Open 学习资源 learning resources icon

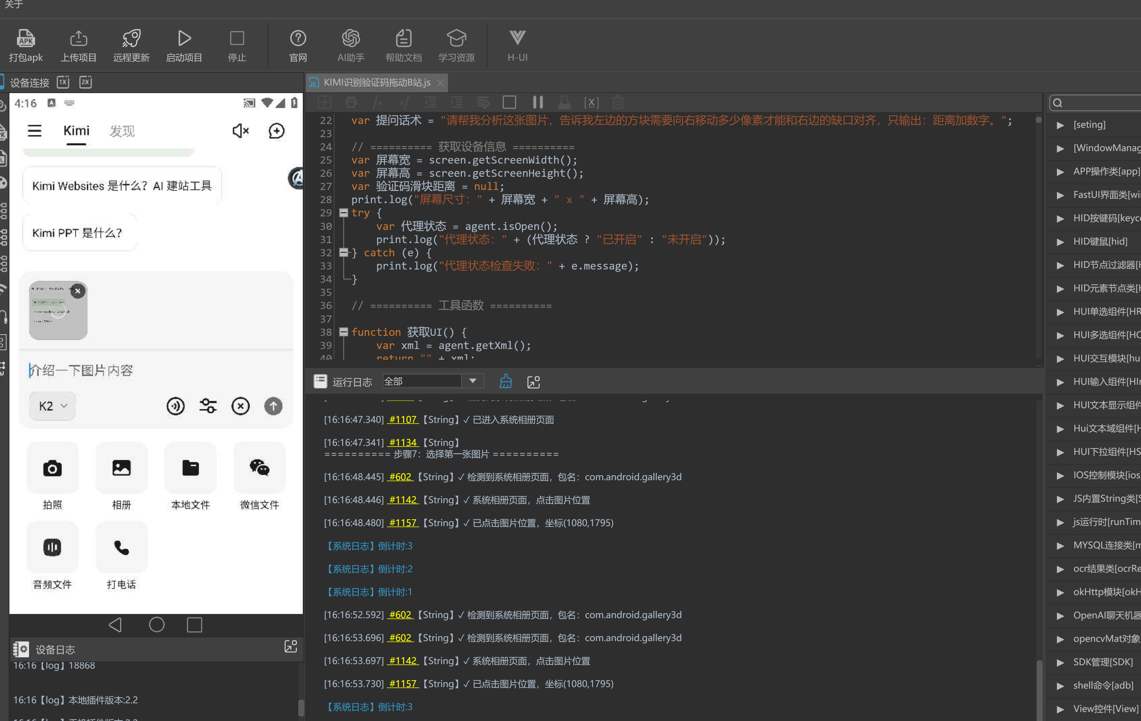(x=456, y=38)
